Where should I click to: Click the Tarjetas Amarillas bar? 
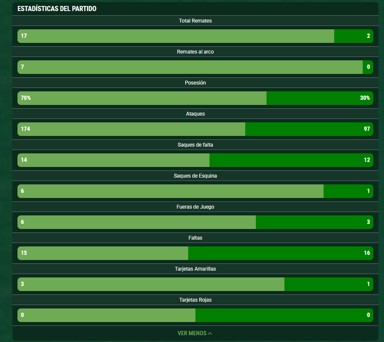[x=195, y=284]
